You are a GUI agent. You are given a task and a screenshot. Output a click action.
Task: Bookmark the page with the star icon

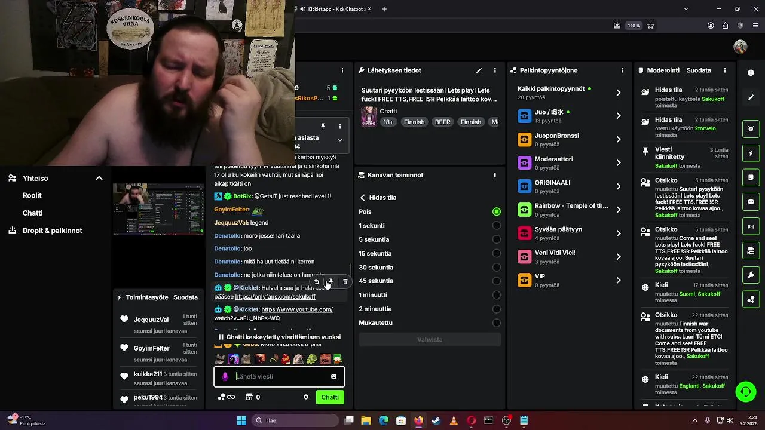point(651,26)
